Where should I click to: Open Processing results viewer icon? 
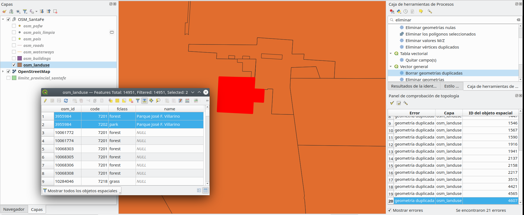412,11
